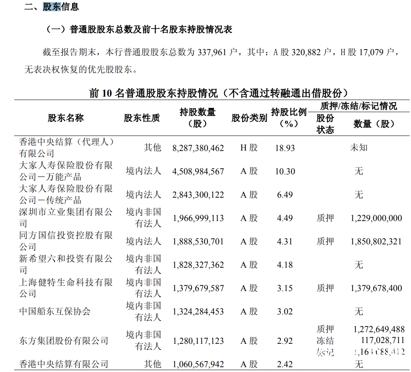Click "A 股" in the 中国船东互保协会 row
The height and width of the screenshot is (372, 411).
[x=249, y=312]
